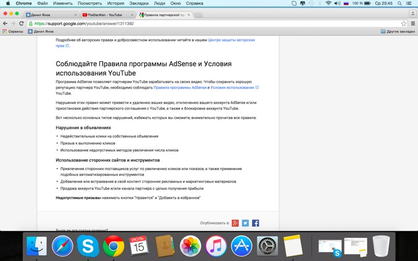Image resolution: width=418 pixels, height=261 pixels.
Task: Restore the minimized Skype window thumbnail
Action: coord(330,247)
